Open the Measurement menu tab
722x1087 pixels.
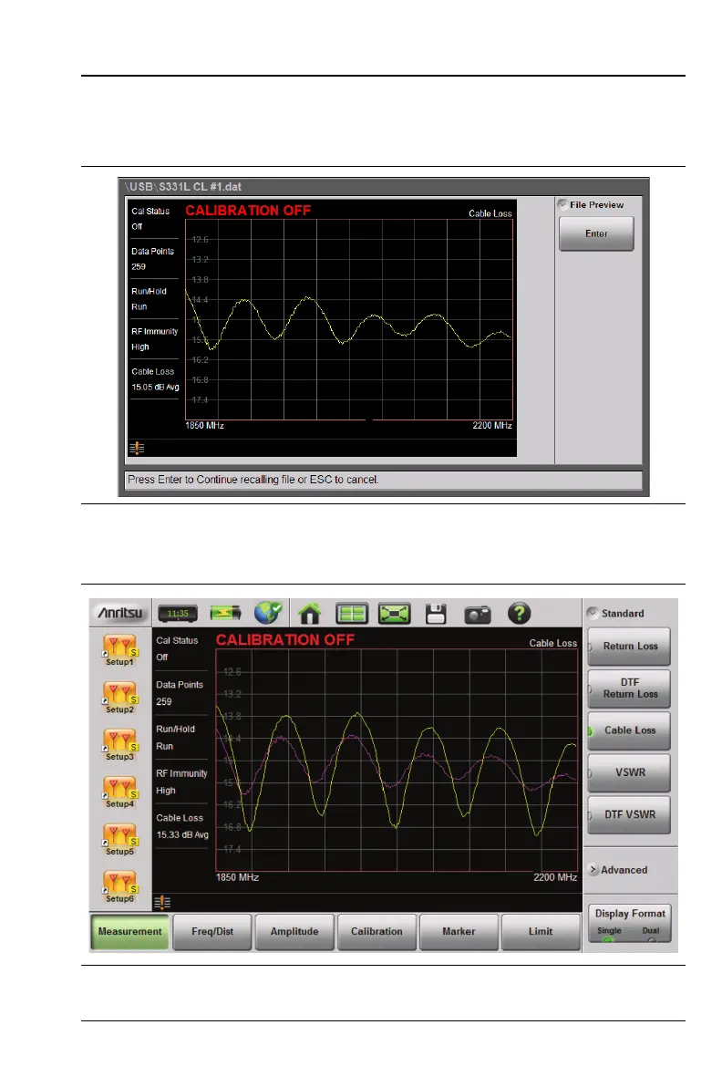pyautogui.click(x=129, y=932)
